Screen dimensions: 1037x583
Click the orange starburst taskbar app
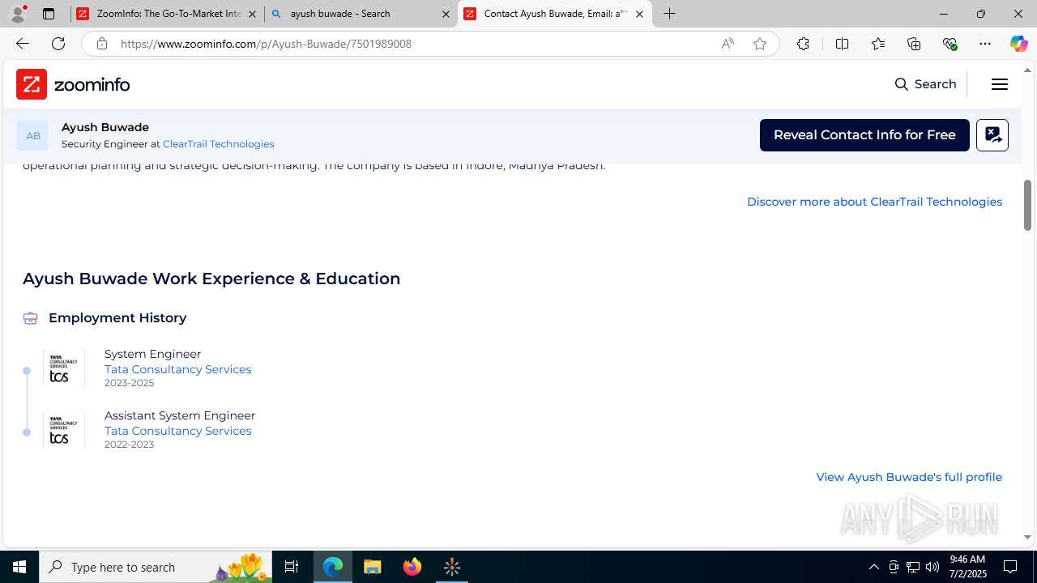click(x=452, y=567)
